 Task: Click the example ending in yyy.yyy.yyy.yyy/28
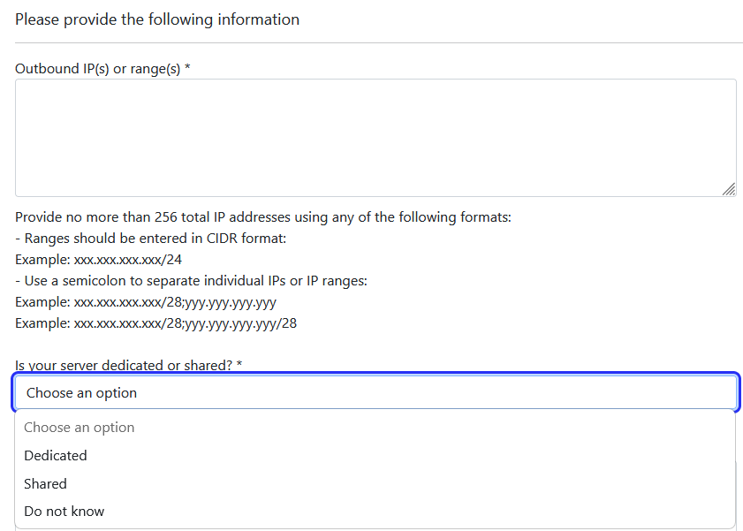(x=186, y=323)
